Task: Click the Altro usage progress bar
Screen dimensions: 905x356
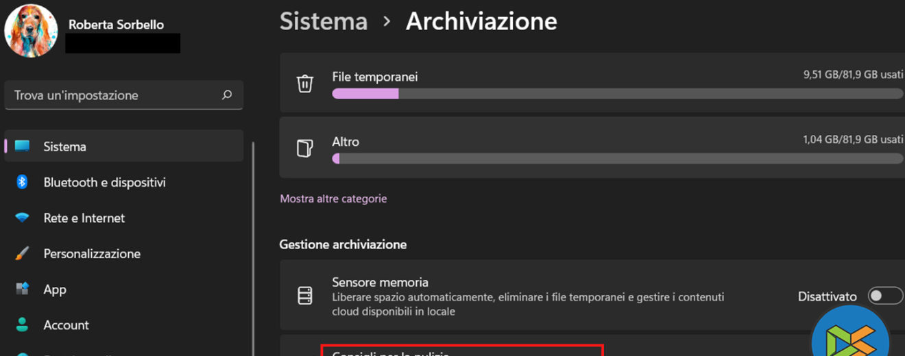Action: [x=617, y=159]
